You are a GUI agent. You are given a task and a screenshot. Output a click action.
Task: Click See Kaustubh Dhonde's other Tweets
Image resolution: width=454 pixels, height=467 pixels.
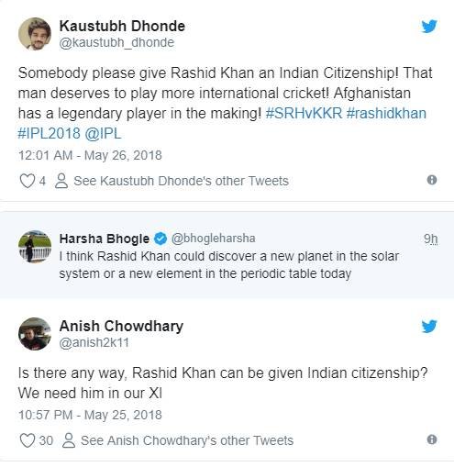click(x=181, y=181)
